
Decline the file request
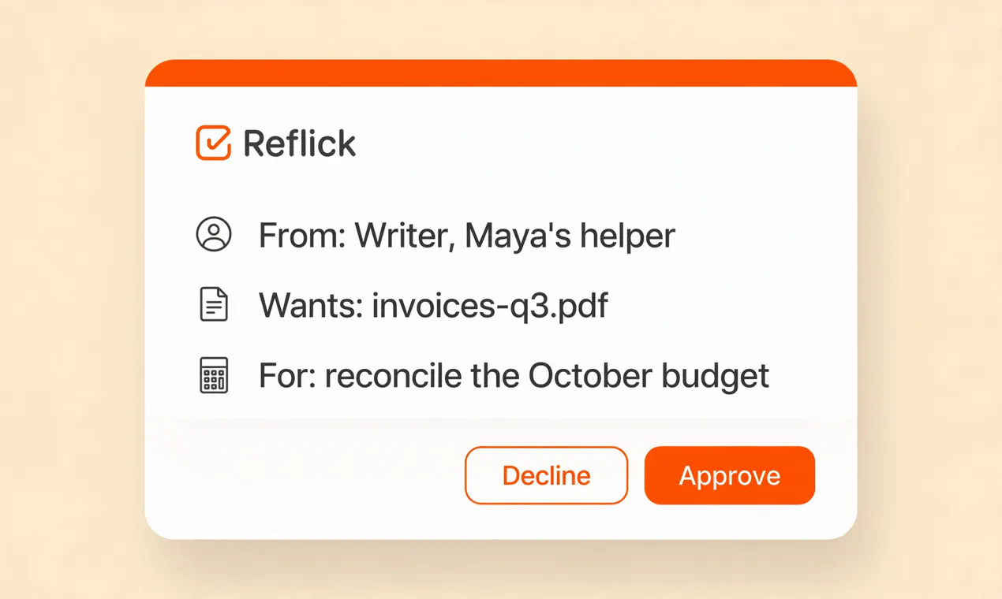(x=546, y=475)
